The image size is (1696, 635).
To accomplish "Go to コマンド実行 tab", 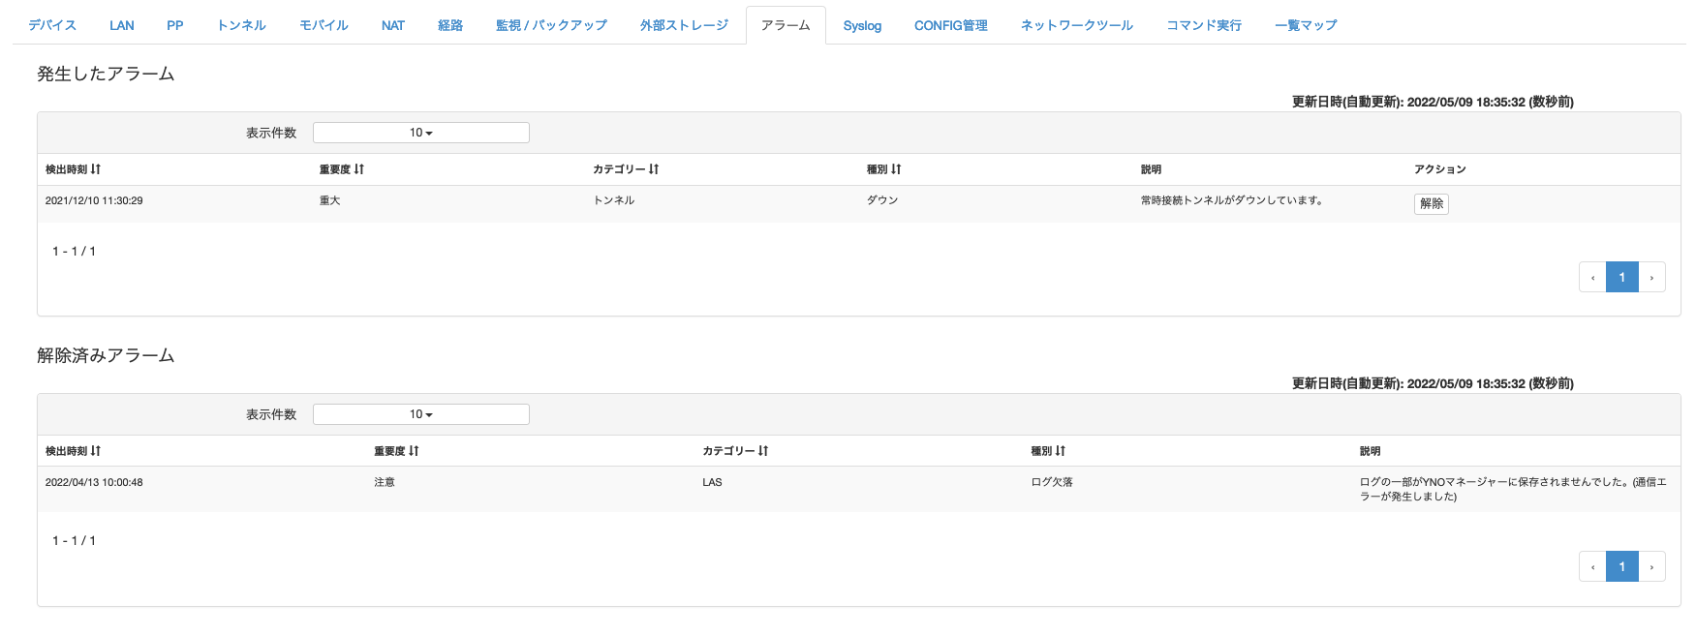I will click(x=1204, y=25).
